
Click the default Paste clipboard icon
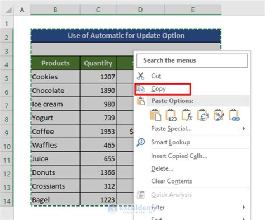point(155,115)
